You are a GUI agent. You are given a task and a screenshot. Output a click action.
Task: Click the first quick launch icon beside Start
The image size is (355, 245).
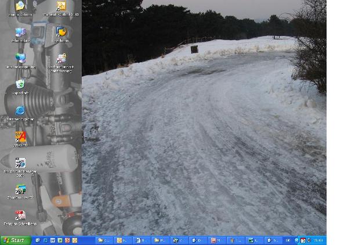pos(38,240)
